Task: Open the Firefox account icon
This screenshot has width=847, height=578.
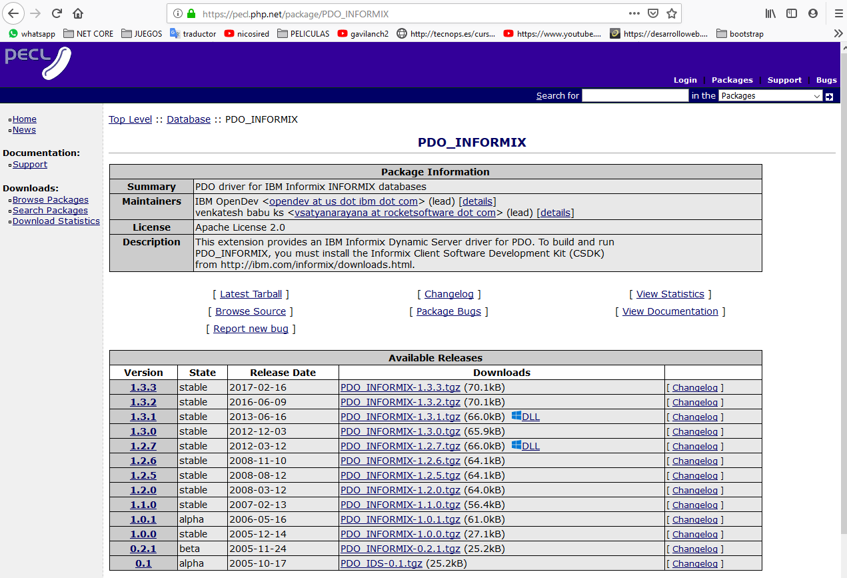Action: click(x=812, y=13)
